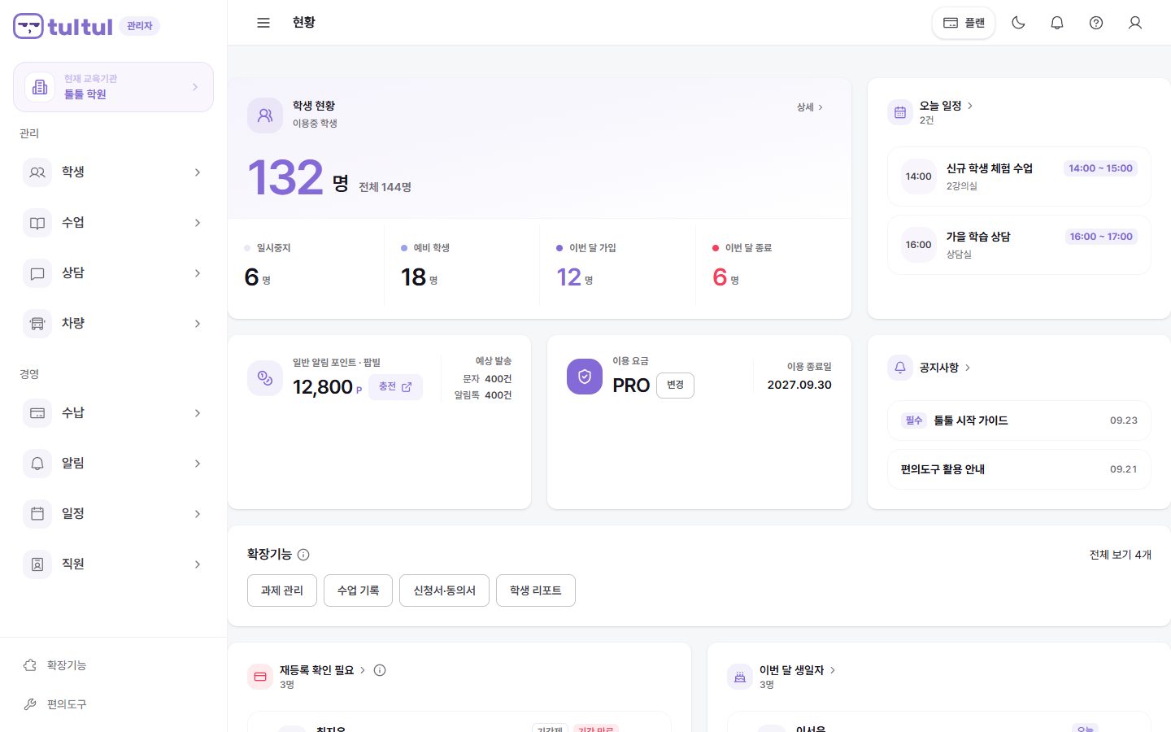
Task: Open 상세 link in 학생 현황
Action: [x=810, y=107]
